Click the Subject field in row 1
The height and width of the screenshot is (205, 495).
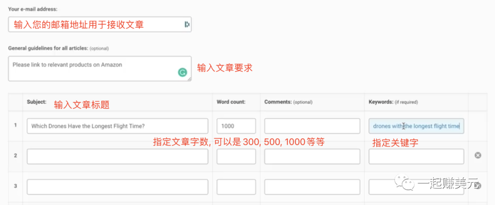tap(117, 126)
